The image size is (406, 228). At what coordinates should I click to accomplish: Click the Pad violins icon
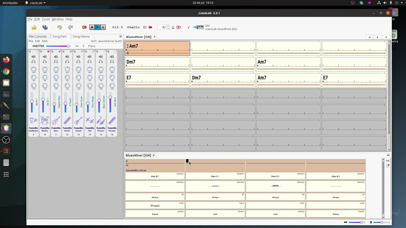89,121
